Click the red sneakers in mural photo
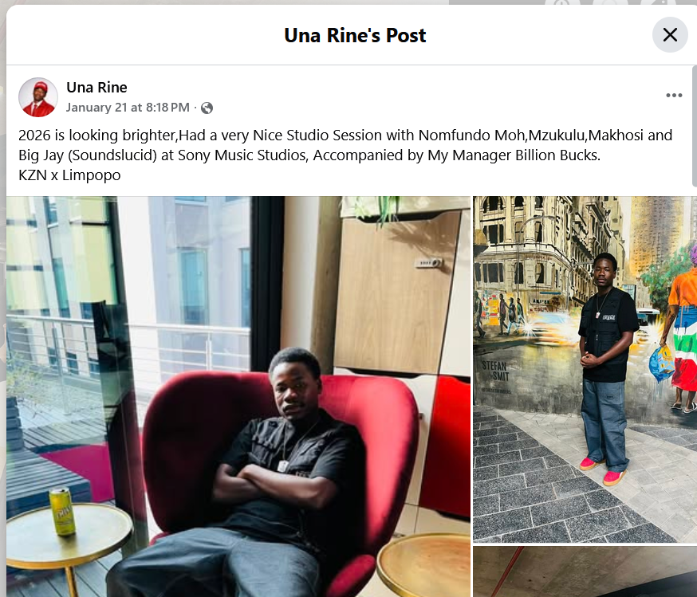This screenshot has width=697, height=597. pos(603,471)
